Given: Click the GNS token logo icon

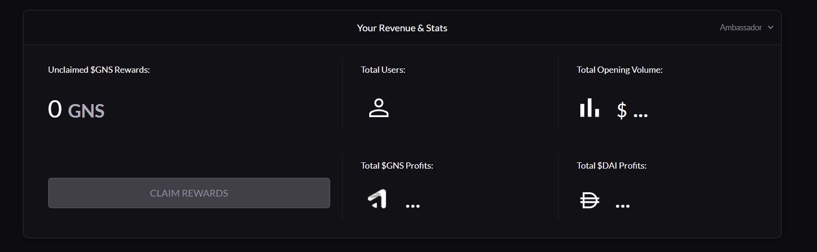Looking at the screenshot, I should click(377, 199).
